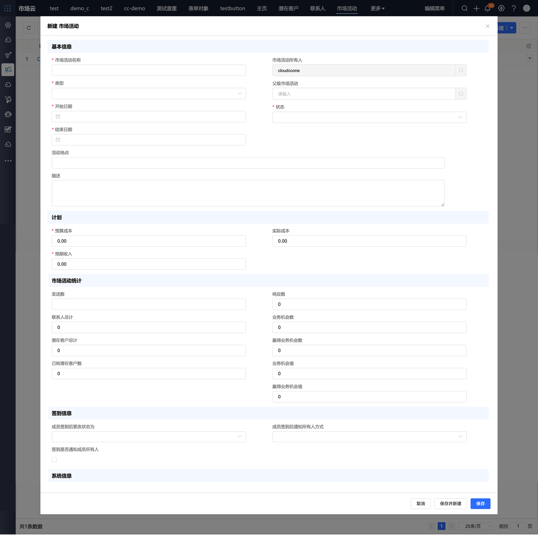
Task: Click the megaphone marketing icon in sidebar
Action: 8,70
